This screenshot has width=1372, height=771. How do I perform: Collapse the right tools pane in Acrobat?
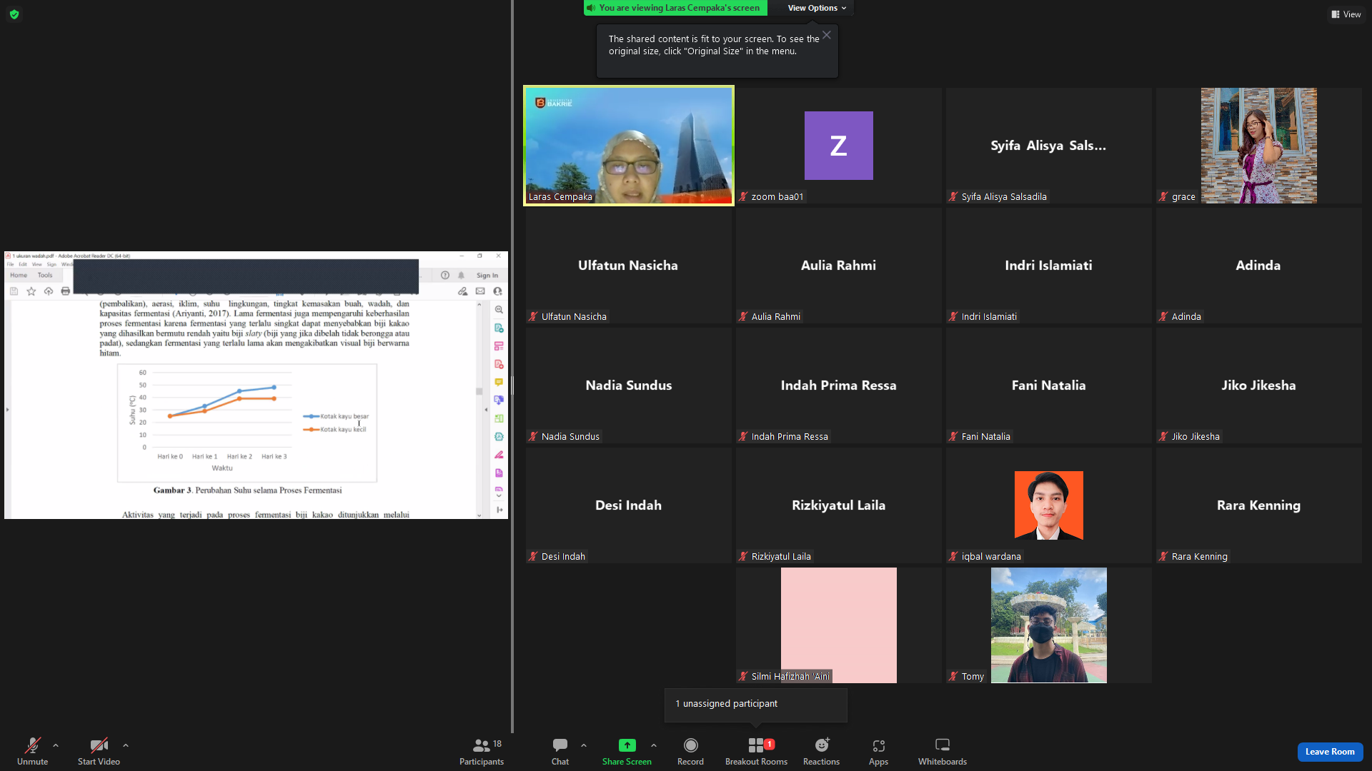(487, 410)
